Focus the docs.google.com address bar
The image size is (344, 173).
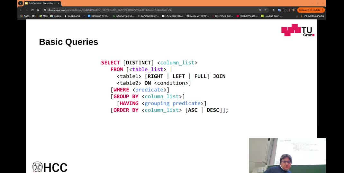click(x=151, y=10)
